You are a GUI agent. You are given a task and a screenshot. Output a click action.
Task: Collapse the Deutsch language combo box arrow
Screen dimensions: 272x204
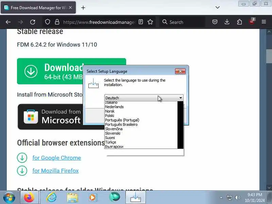coord(181,98)
